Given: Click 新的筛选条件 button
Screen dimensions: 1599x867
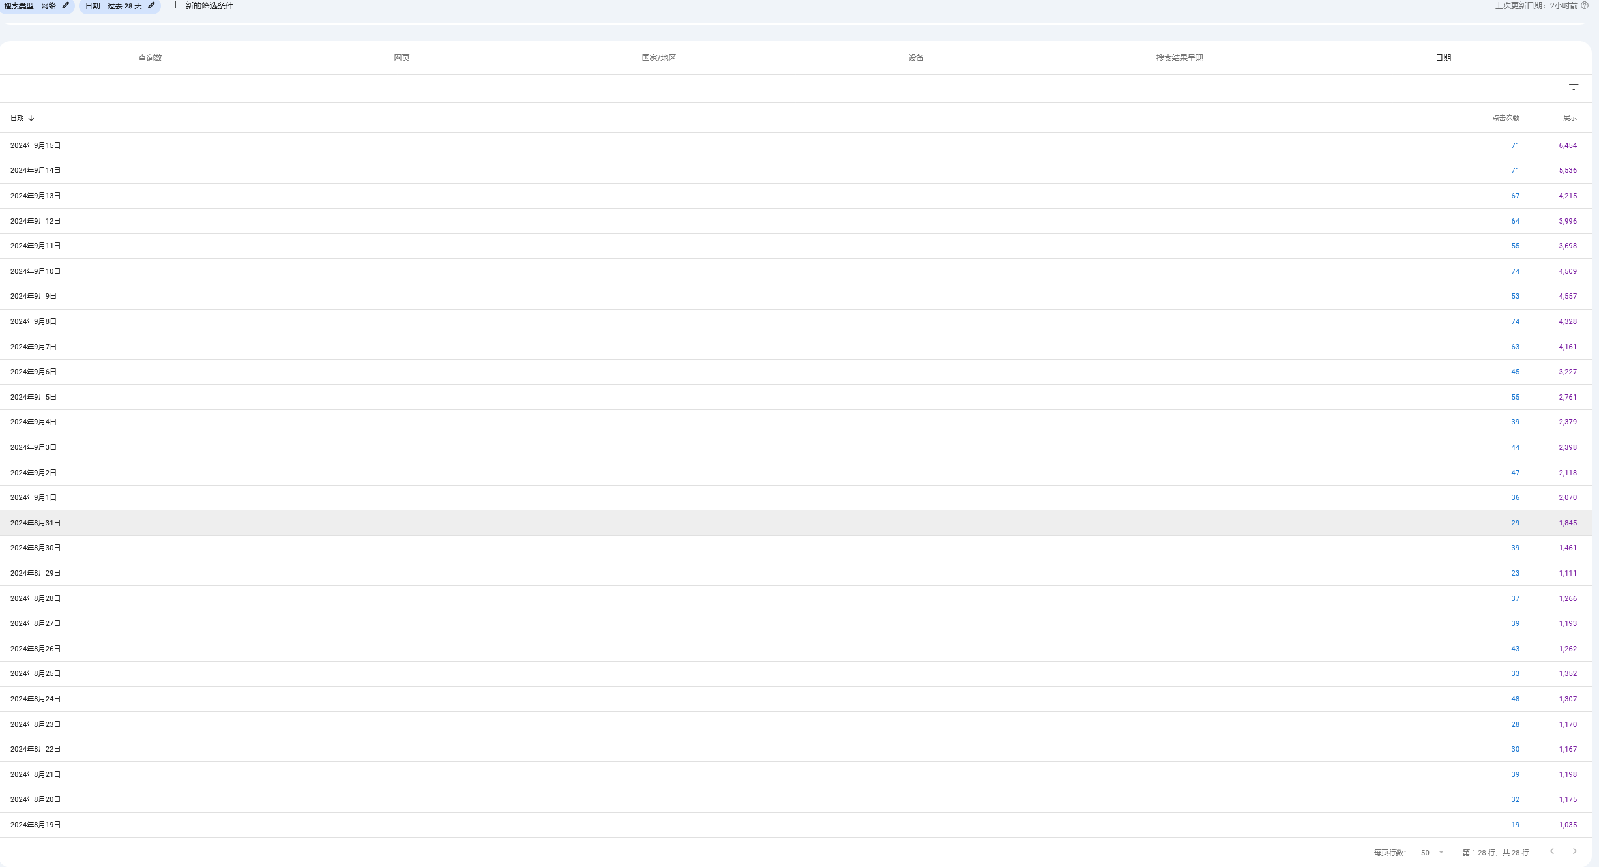Looking at the screenshot, I should pyautogui.click(x=202, y=5).
